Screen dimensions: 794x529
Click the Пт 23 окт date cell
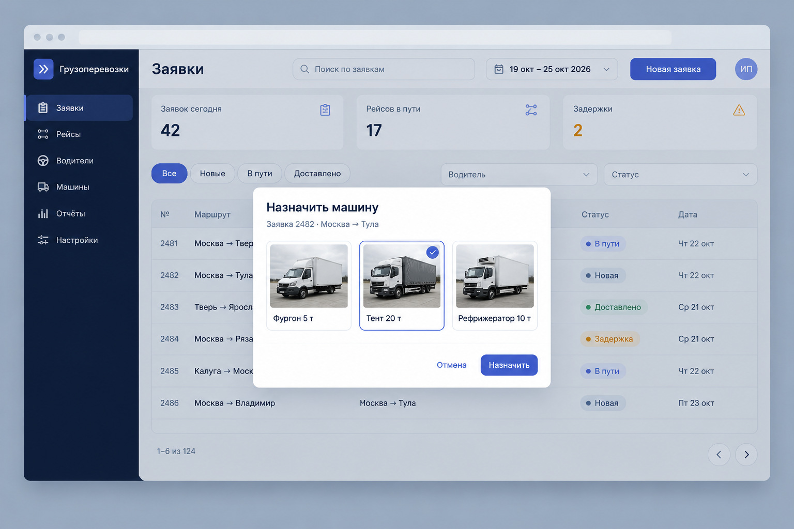tap(696, 403)
